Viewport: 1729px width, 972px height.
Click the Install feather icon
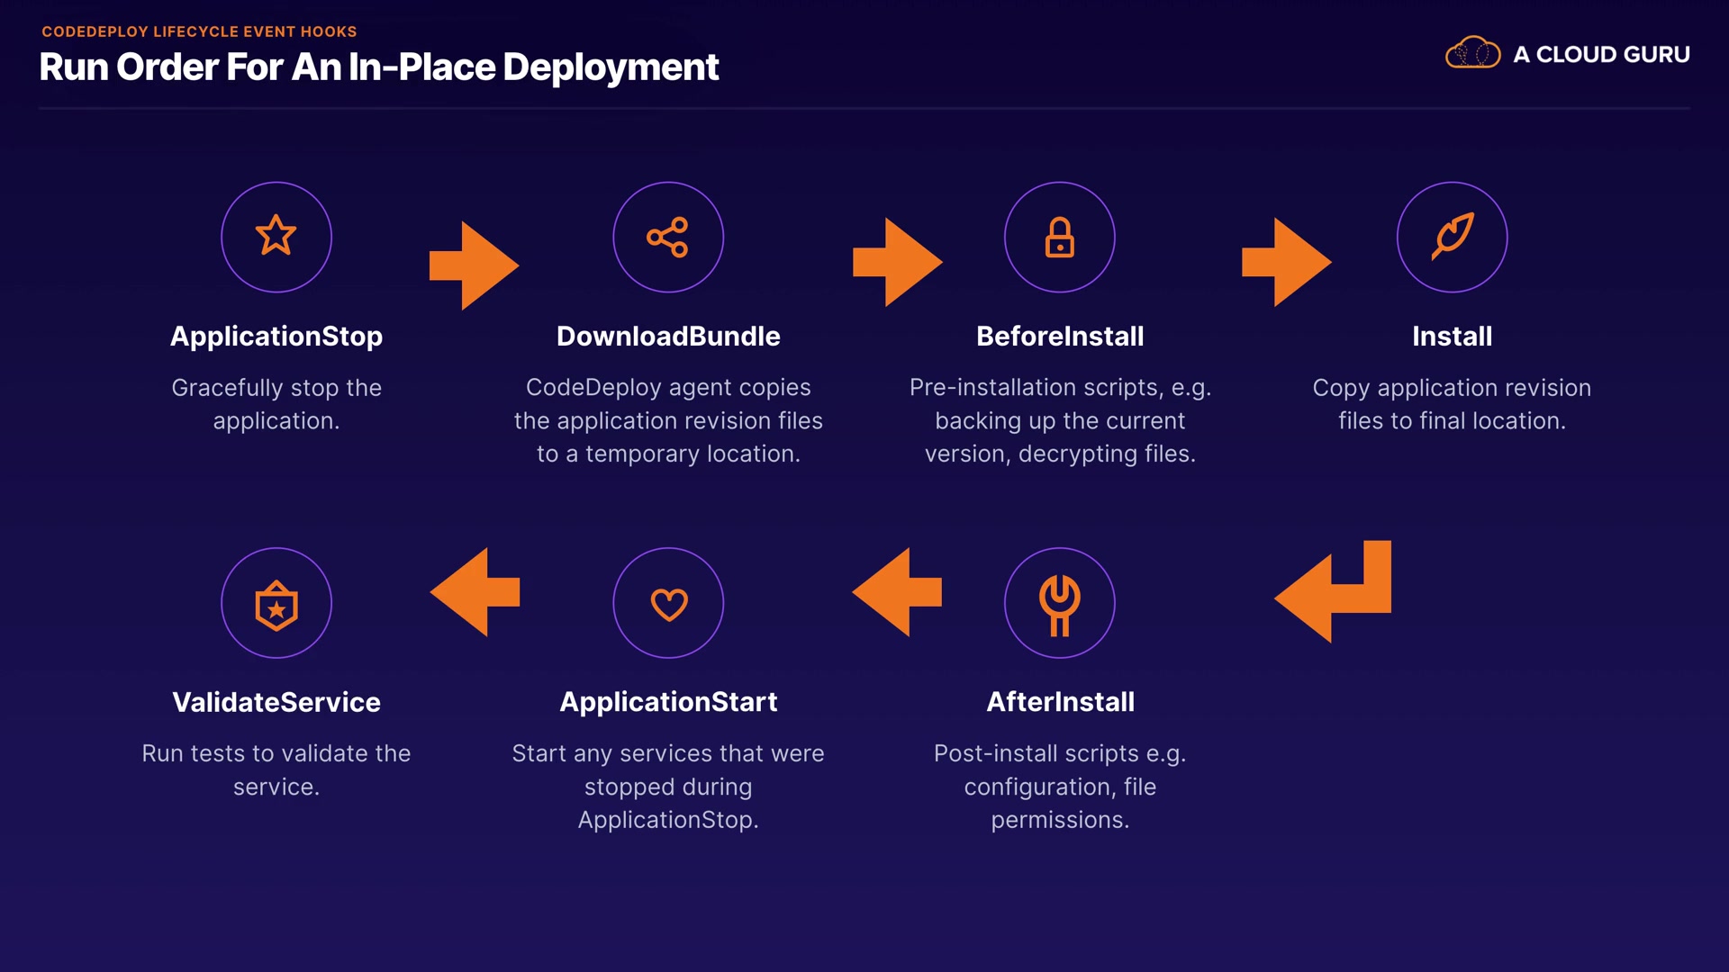[1452, 237]
